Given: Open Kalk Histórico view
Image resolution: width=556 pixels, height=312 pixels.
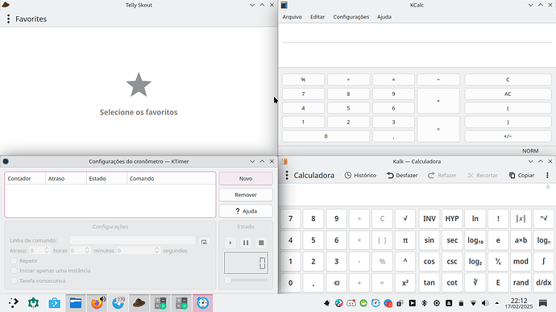Looking at the screenshot, I should pos(361,175).
